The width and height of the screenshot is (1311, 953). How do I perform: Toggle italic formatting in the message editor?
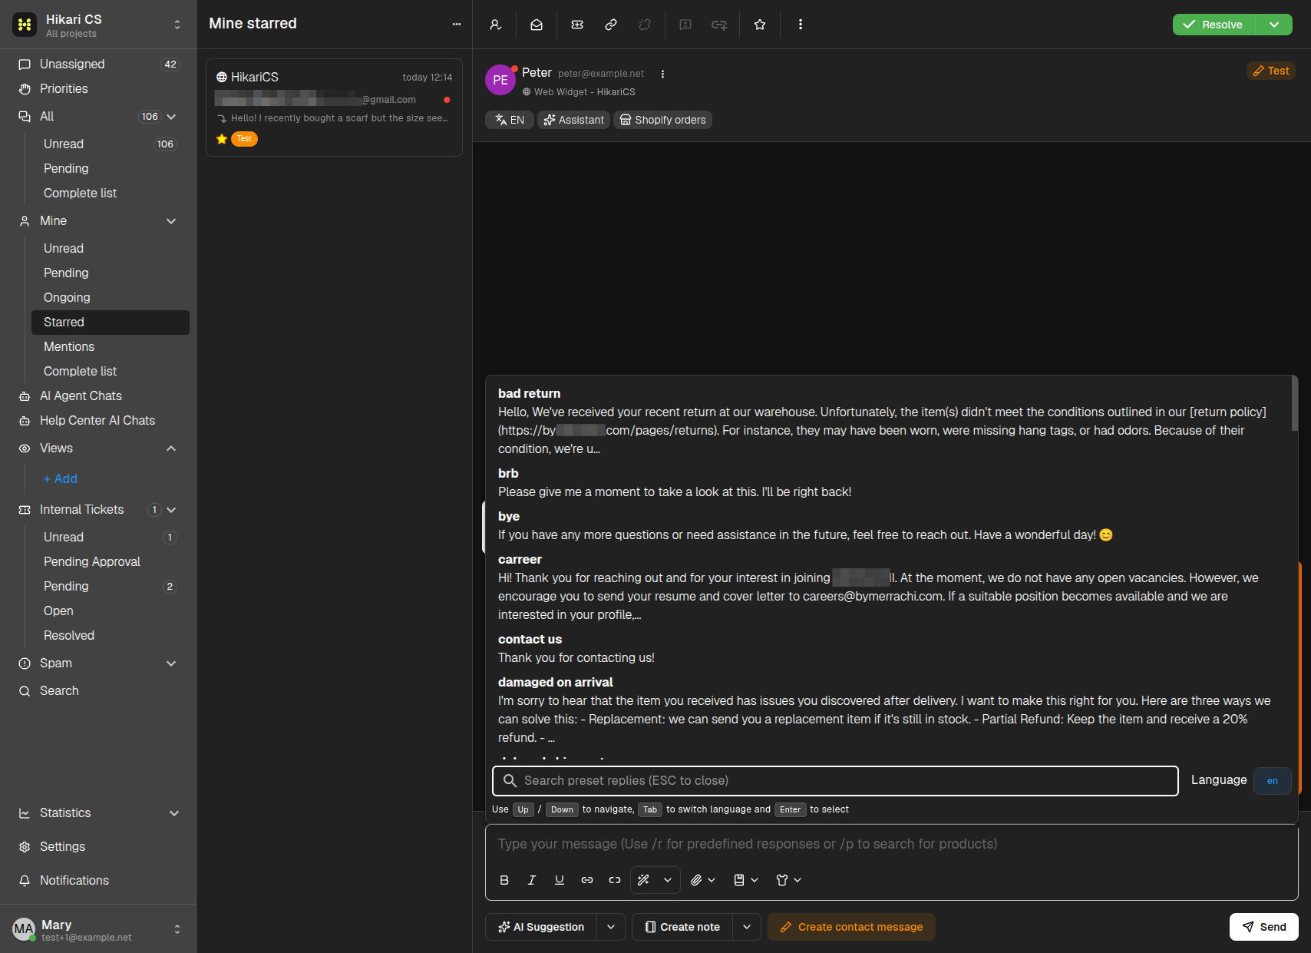coord(532,880)
